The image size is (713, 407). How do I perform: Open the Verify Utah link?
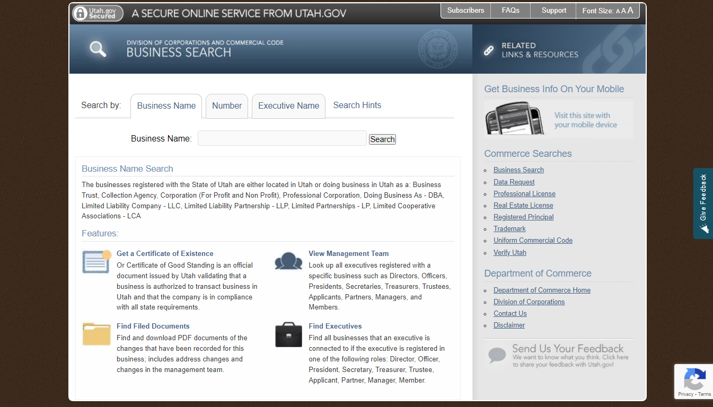pyautogui.click(x=510, y=253)
